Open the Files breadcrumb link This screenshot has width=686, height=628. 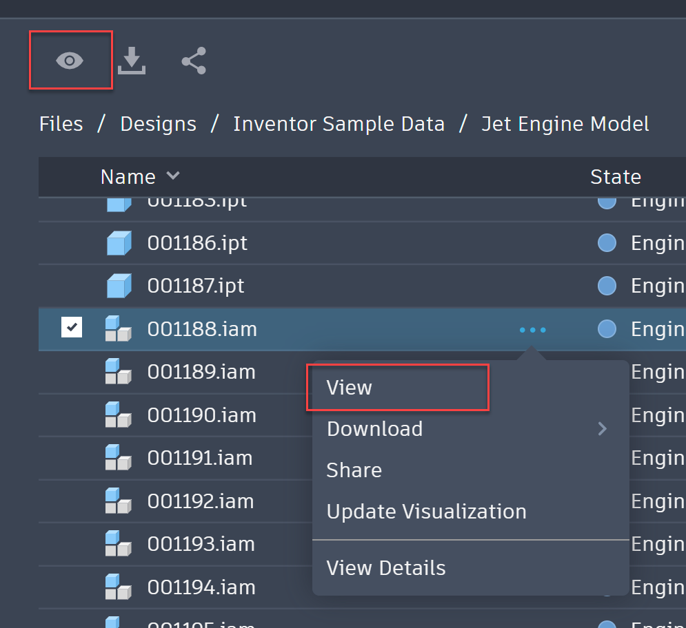tap(61, 124)
